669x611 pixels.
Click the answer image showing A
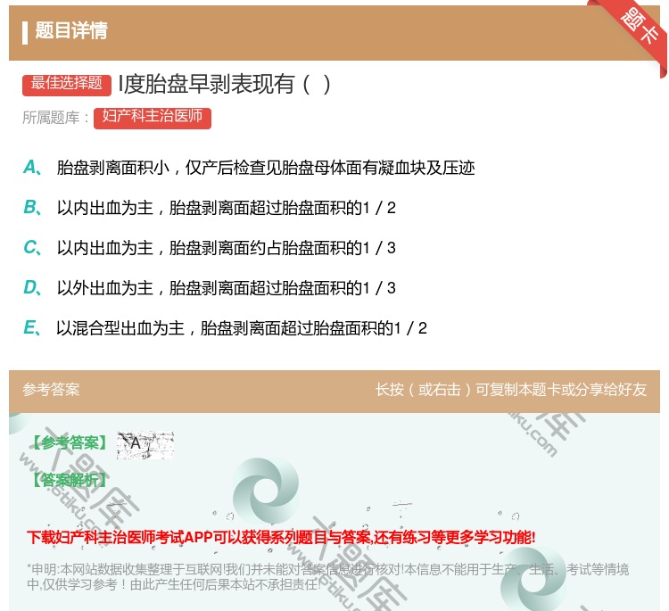[x=145, y=444]
